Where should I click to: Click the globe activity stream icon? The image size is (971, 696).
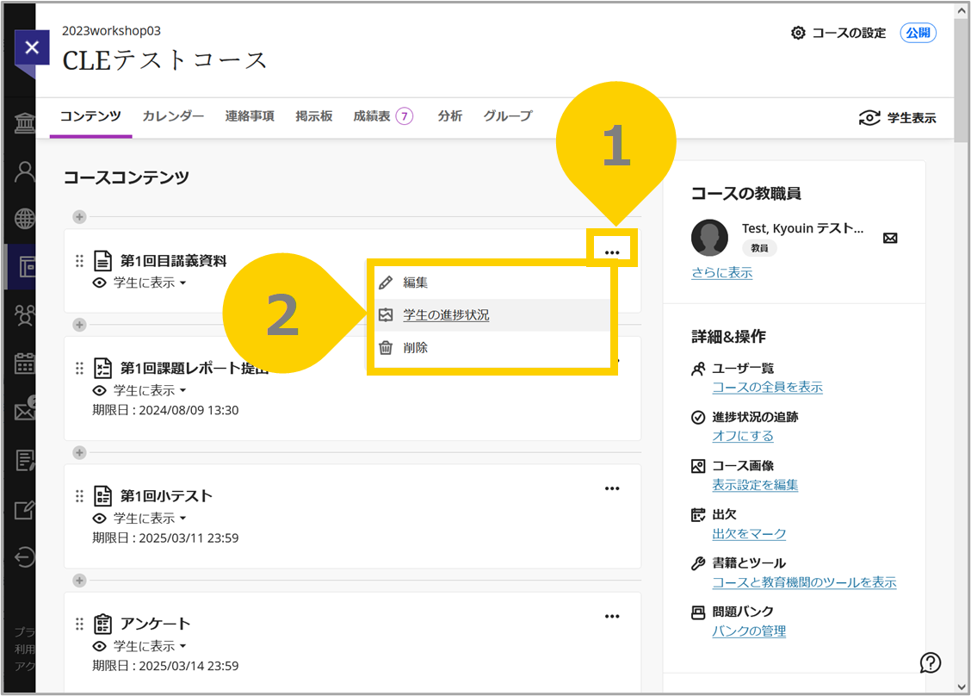pyautogui.click(x=25, y=219)
